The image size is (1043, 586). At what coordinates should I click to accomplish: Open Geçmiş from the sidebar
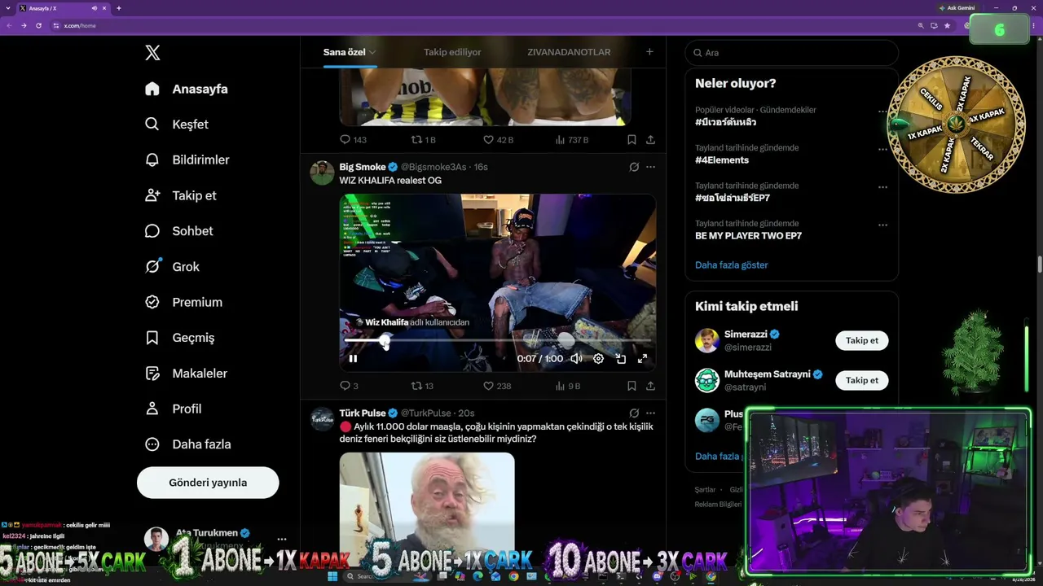[x=180, y=338]
